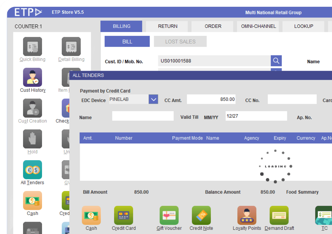Choose Gift Voucher payment icon

click(x=169, y=216)
